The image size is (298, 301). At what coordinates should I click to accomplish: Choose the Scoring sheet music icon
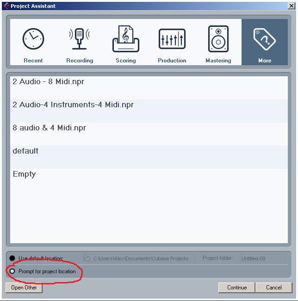[126, 39]
